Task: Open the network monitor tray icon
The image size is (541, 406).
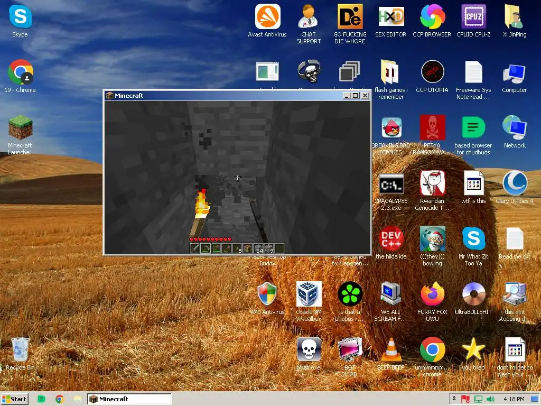Action: 478,400
